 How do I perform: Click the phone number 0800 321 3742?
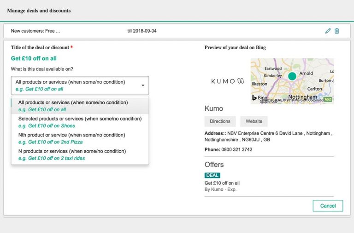236,149
